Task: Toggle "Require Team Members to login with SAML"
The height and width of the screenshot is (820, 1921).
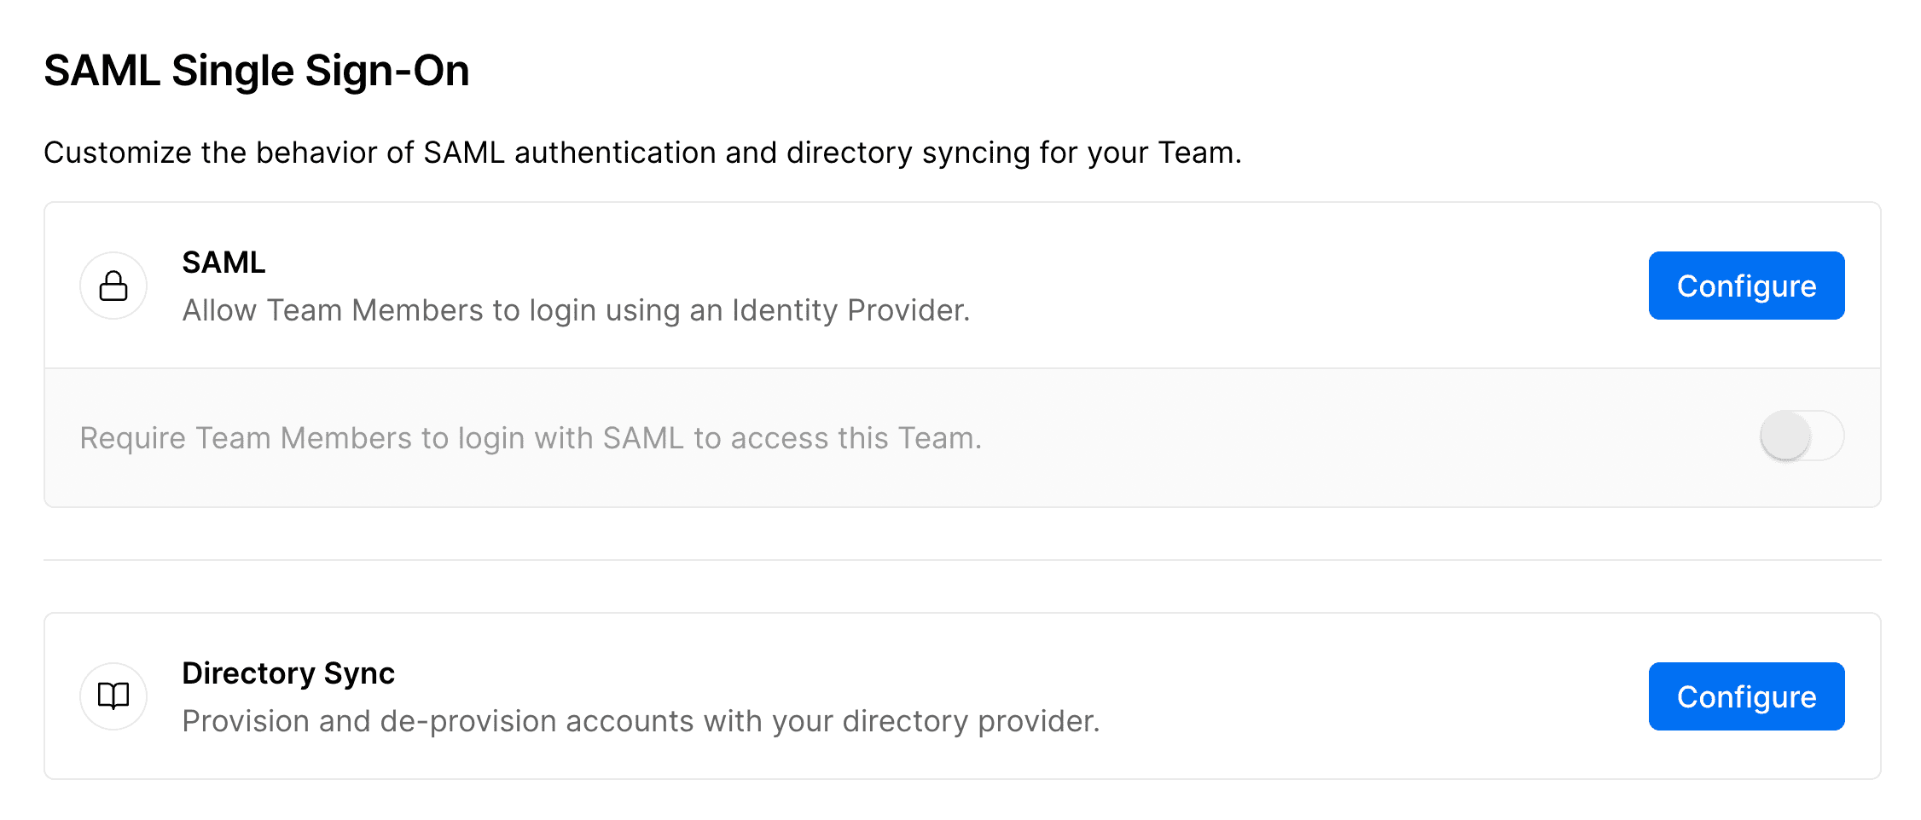Action: pyautogui.click(x=1800, y=436)
